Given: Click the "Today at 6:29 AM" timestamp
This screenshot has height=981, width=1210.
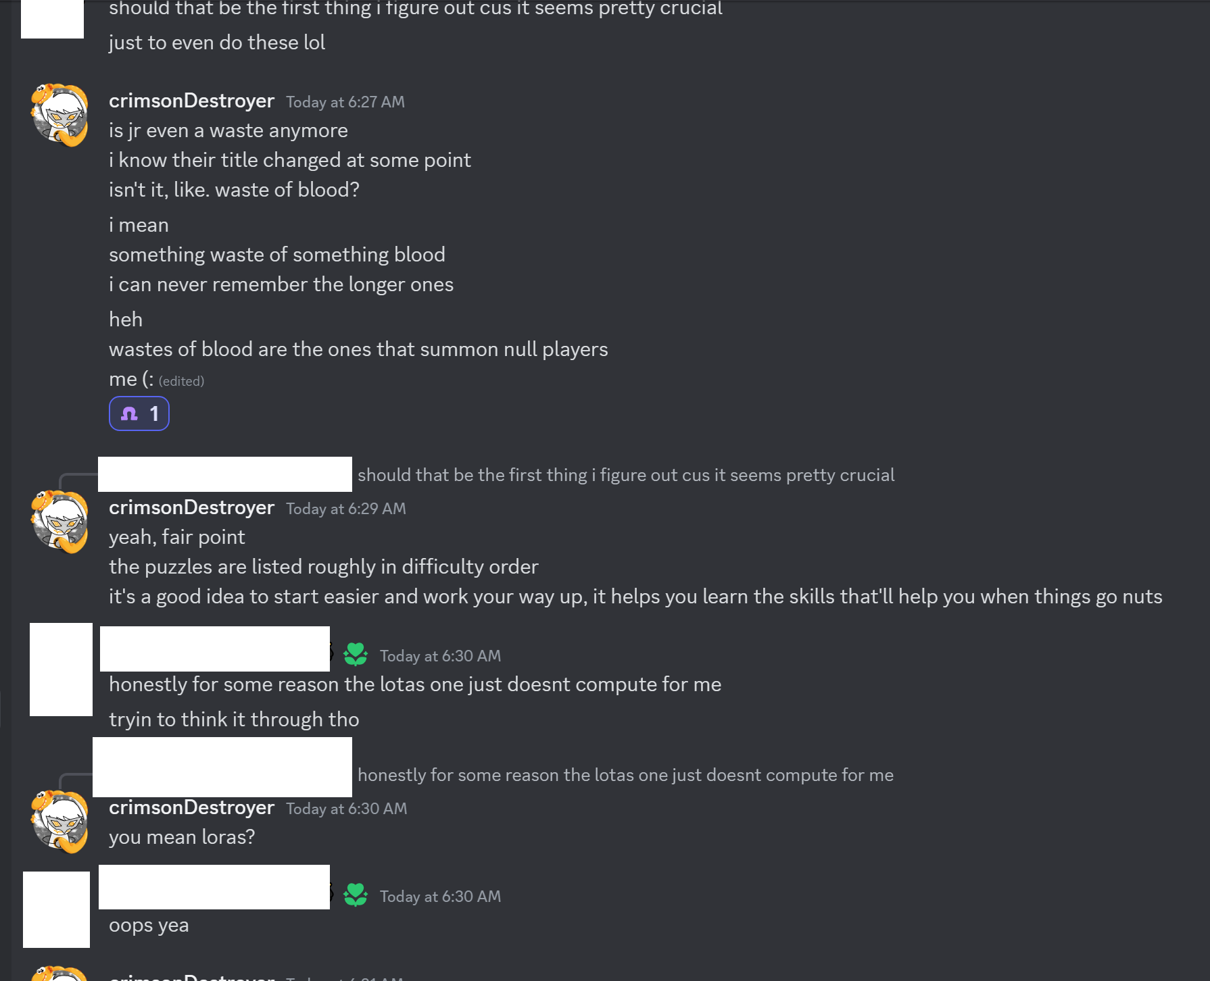Looking at the screenshot, I should pos(345,509).
